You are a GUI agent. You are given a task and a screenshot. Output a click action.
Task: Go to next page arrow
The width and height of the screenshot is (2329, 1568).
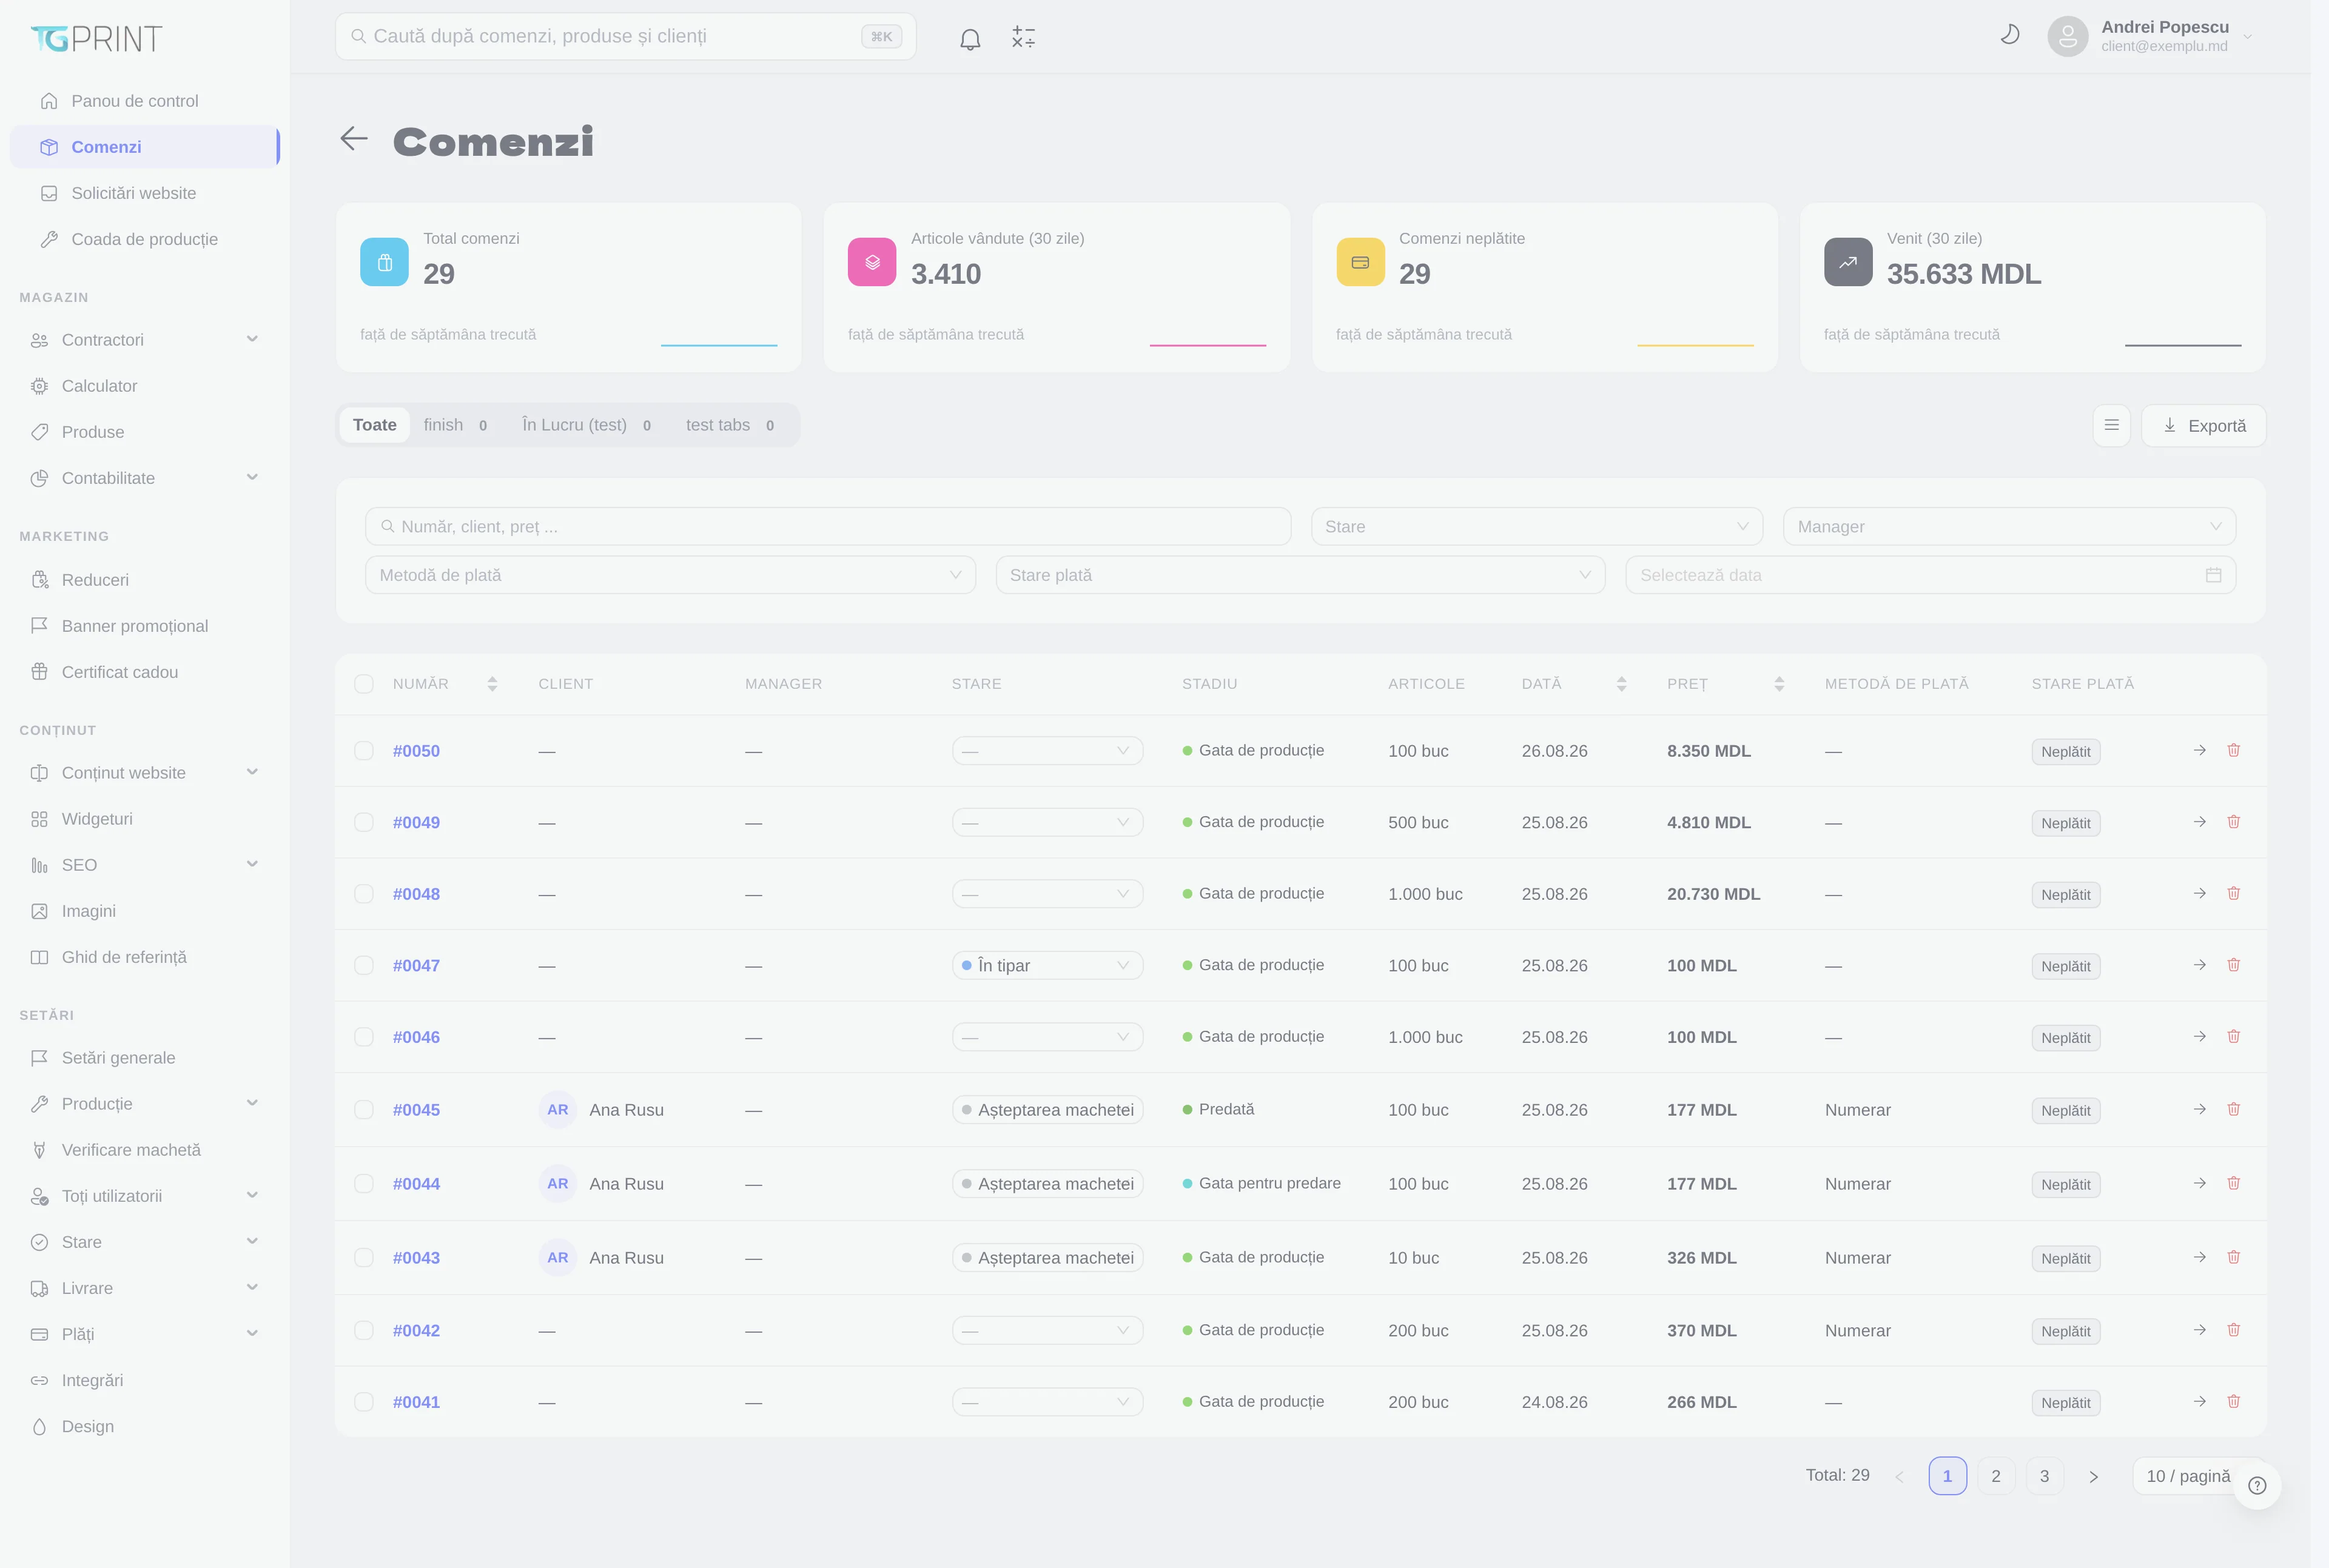(x=2093, y=1476)
